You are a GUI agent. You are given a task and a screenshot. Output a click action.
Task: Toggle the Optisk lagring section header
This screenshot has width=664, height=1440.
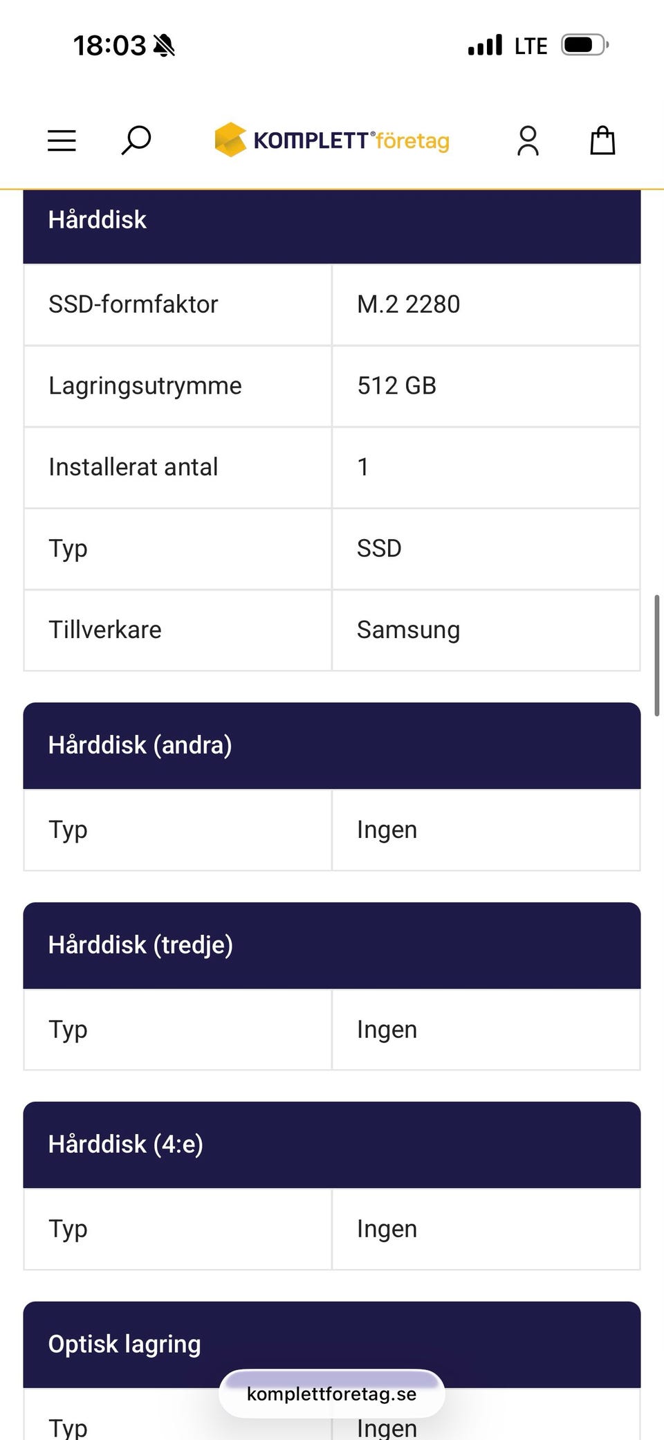(x=332, y=1342)
